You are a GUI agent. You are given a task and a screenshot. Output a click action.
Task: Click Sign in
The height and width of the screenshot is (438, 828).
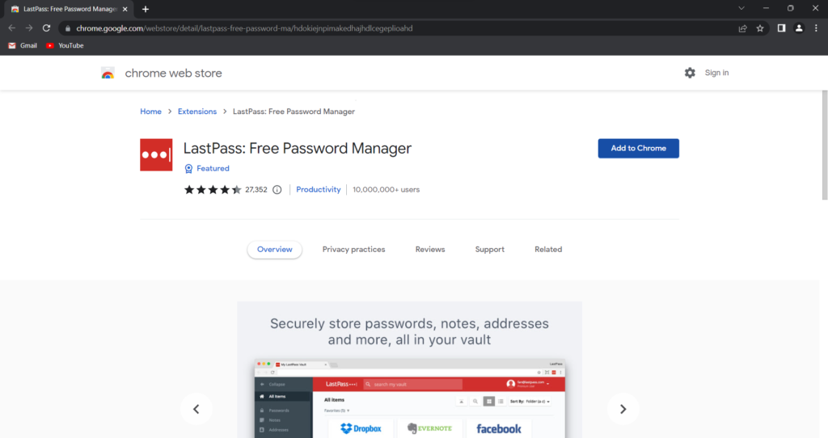point(716,73)
